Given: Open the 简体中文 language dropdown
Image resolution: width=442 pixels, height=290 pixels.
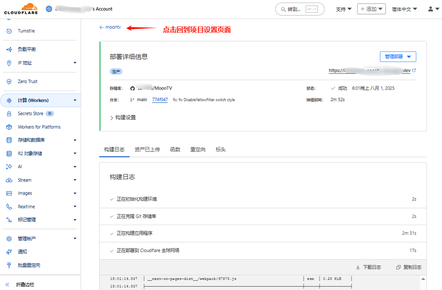Looking at the screenshot, I should point(404,9).
